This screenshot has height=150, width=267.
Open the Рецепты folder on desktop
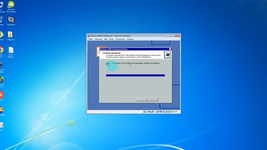click(x=11, y=36)
